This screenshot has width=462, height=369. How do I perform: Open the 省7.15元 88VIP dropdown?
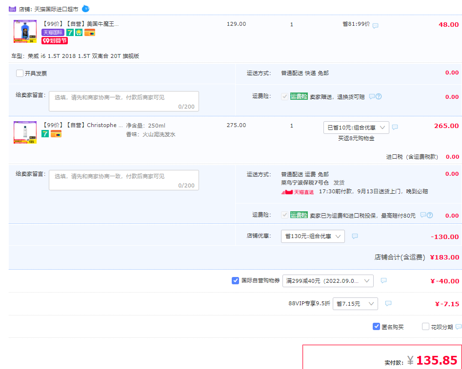coord(355,304)
